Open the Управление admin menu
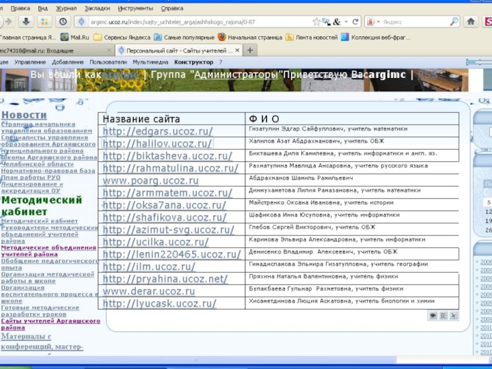 (30, 62)
